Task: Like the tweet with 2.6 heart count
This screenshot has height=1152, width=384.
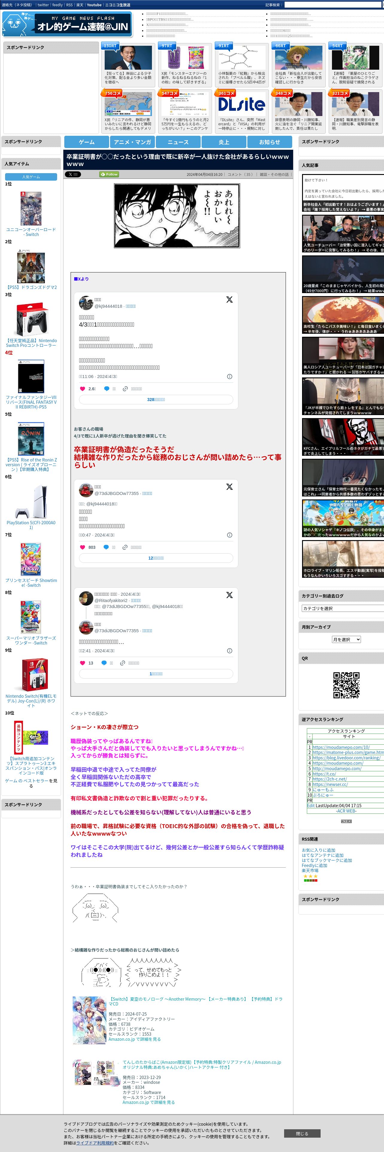Action: coord(82,388)
